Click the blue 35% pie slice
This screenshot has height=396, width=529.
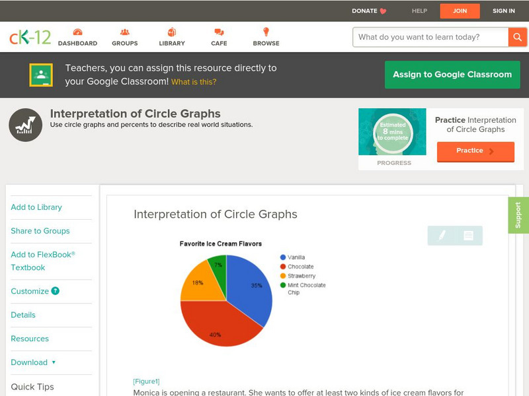click(251, 290)
